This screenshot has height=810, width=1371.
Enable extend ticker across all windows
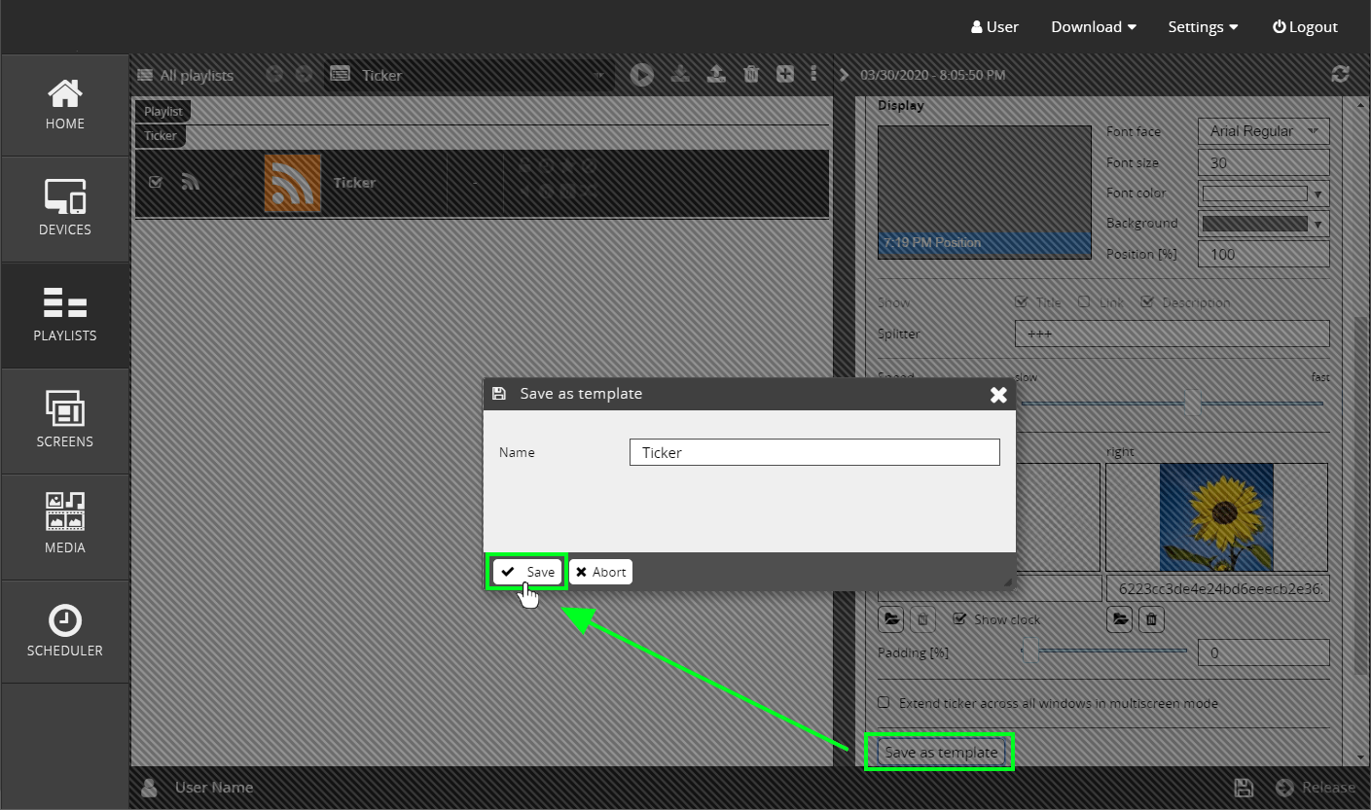pos(884,702)
